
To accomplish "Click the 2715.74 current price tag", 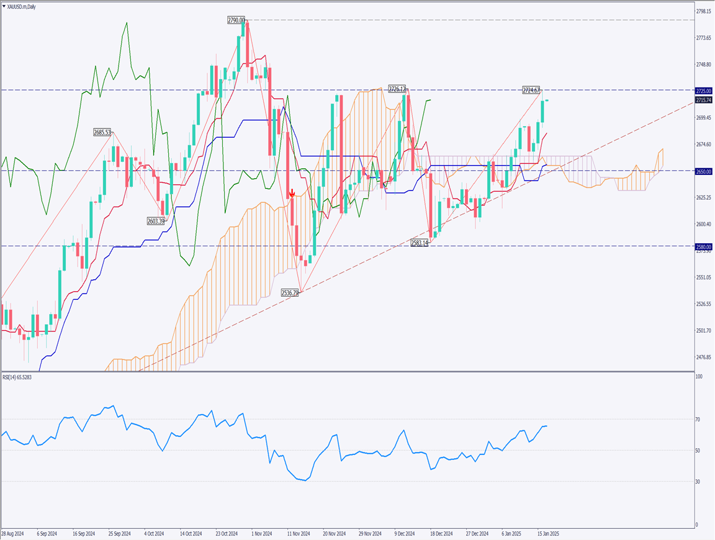I will coord(703,100).
